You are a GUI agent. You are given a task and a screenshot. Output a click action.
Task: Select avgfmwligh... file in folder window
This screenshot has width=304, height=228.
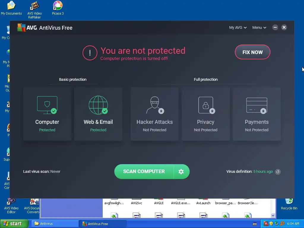pyautogui.click(x=114, y=202)
